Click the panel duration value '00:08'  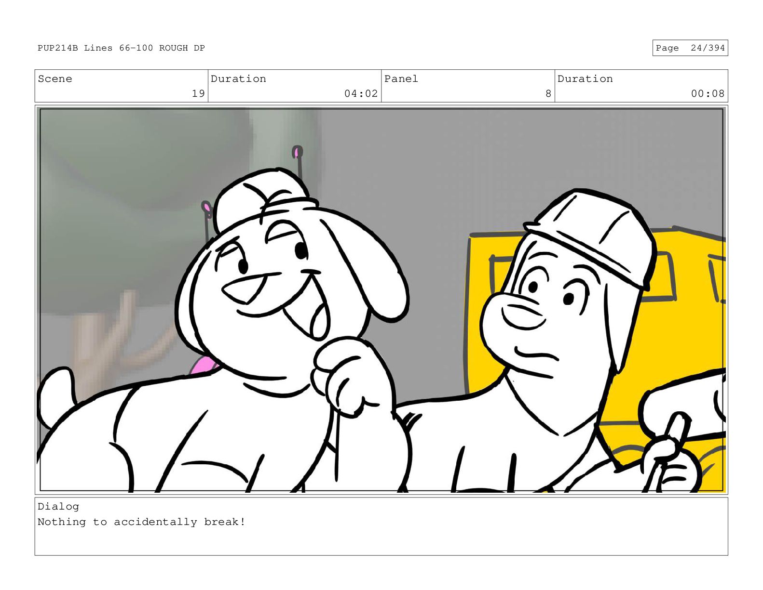708,93
